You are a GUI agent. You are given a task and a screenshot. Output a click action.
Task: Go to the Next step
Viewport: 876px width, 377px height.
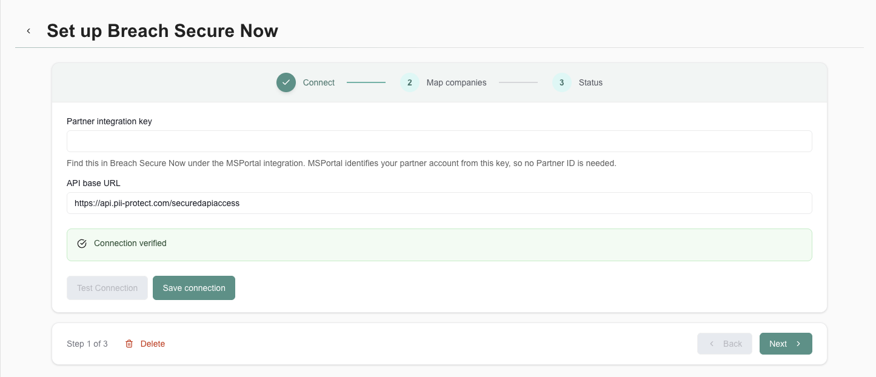pos(786,344)
